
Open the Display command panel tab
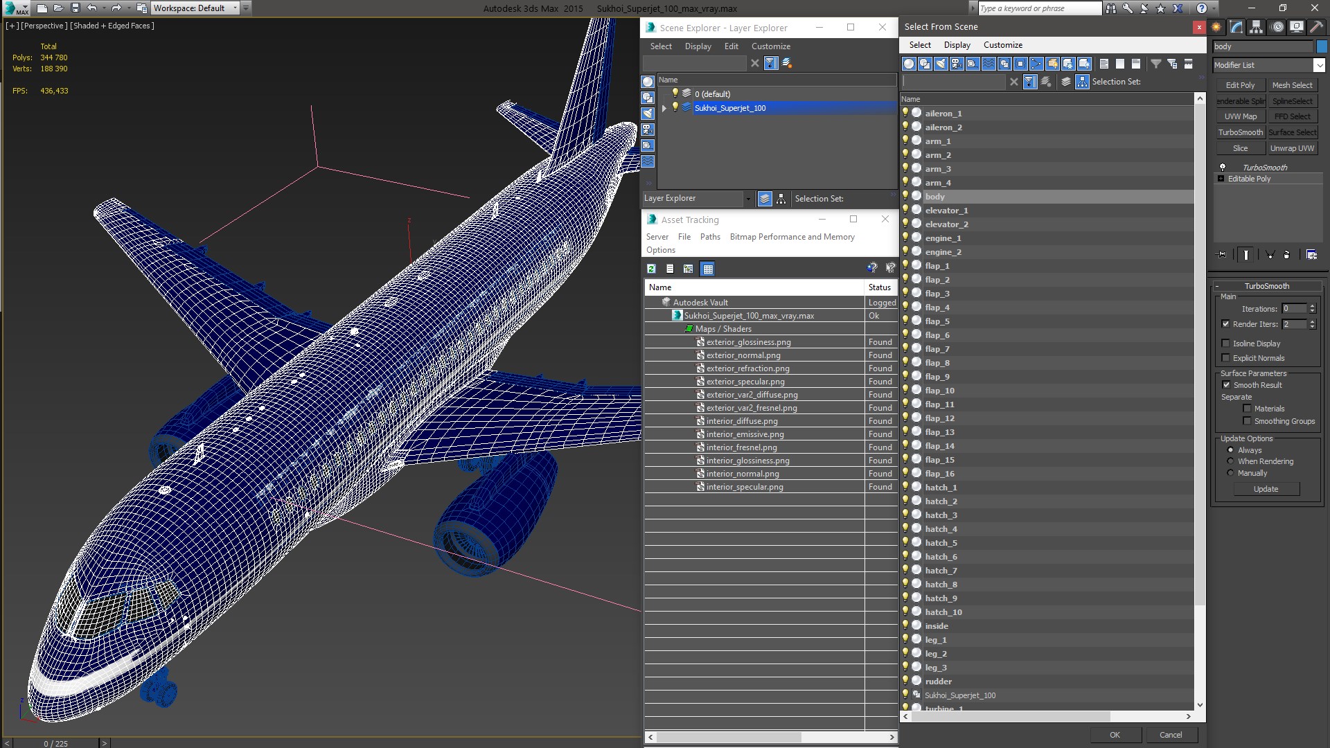tap(1297, 27)
